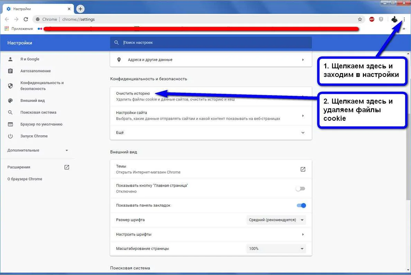
Task: Select 'Внешний вид' in sidebar
Action: (x=33, y=100)
